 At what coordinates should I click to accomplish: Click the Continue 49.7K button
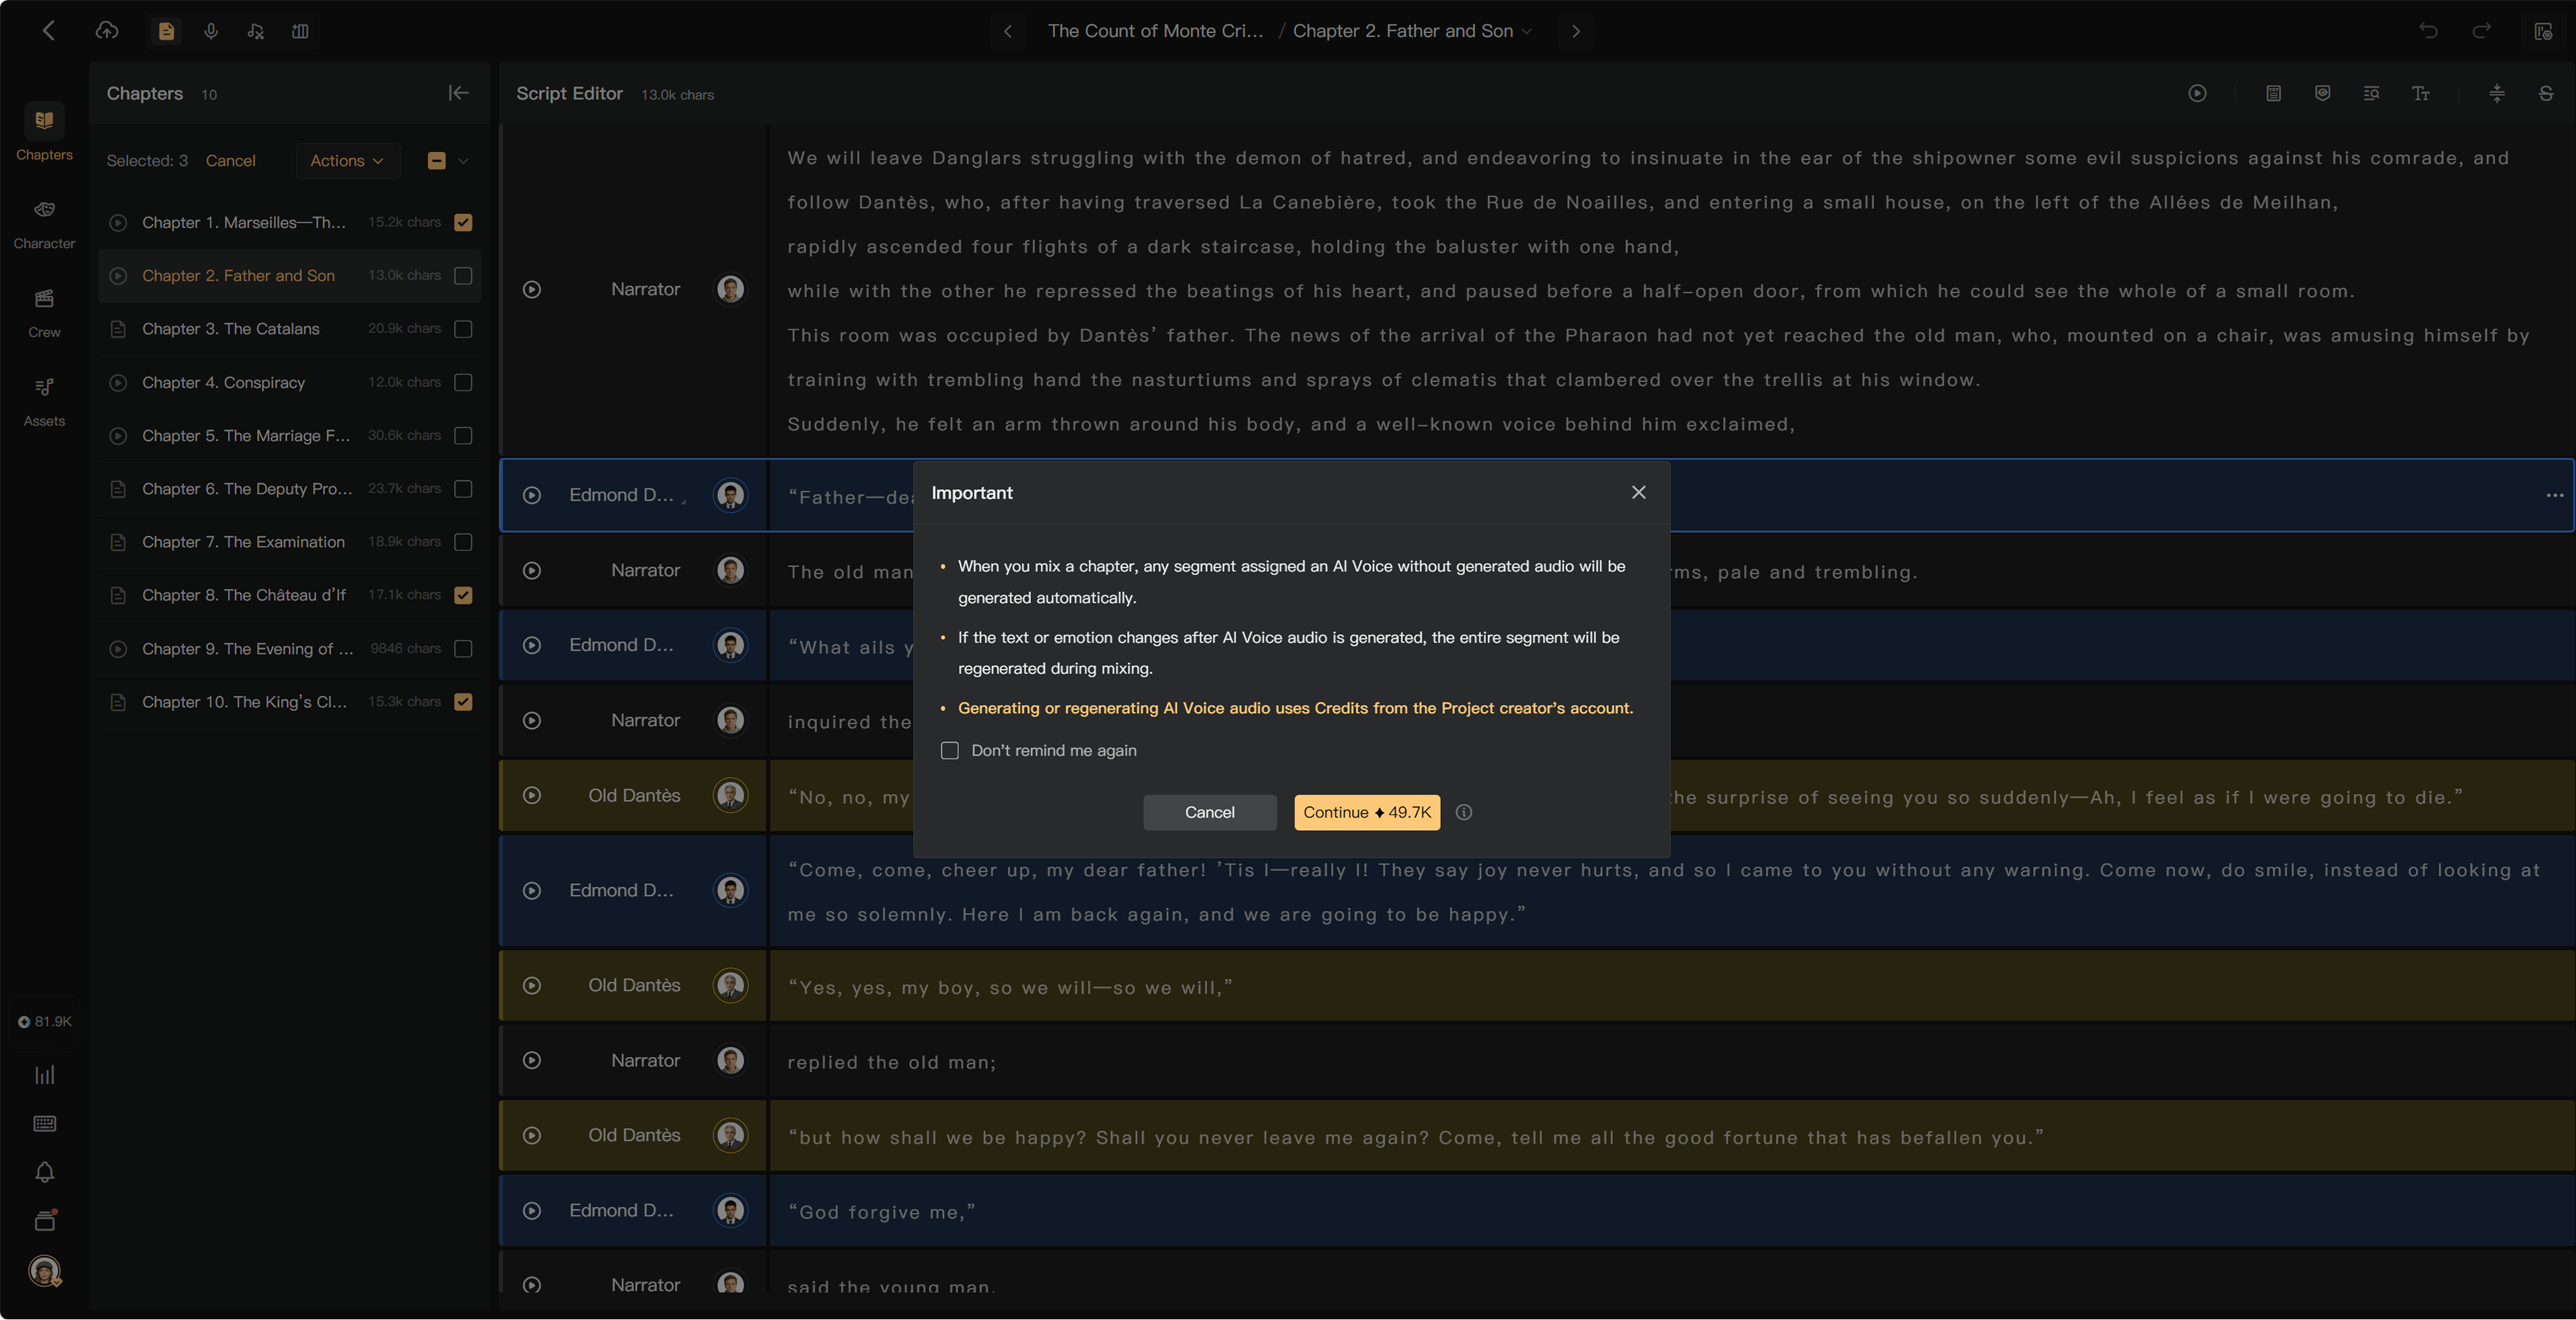(1366, 812)
